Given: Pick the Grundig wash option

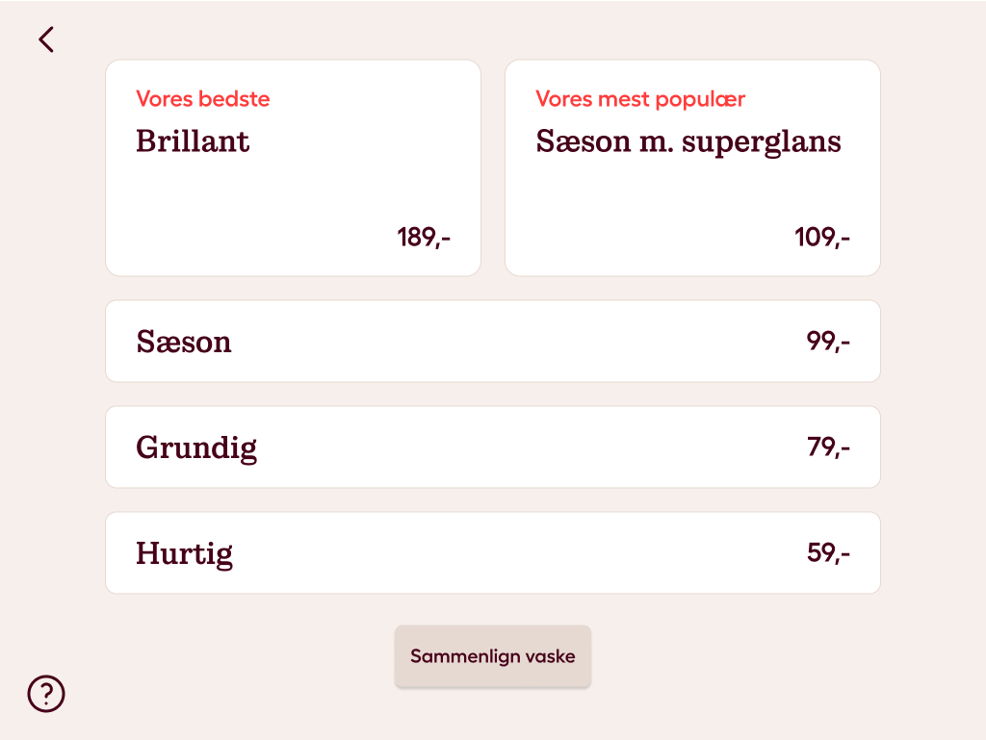Looking at the screenshot, I should (x=493, y=447).
